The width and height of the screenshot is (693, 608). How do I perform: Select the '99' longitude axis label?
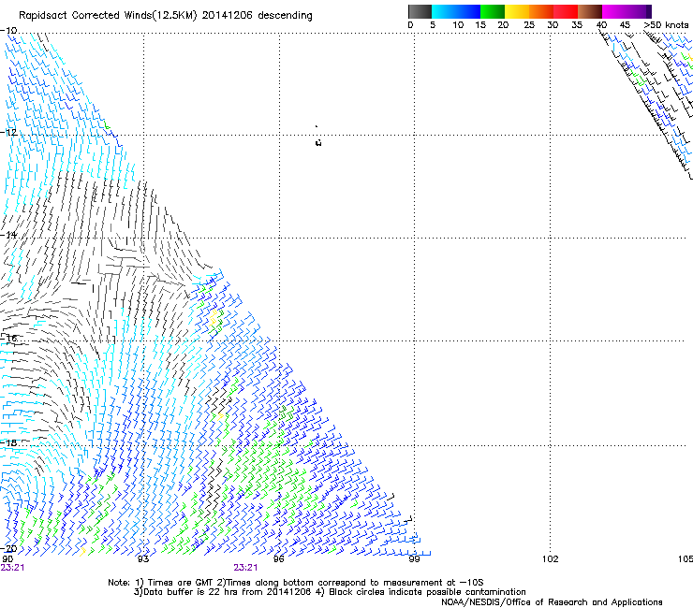tap(414, 559)
